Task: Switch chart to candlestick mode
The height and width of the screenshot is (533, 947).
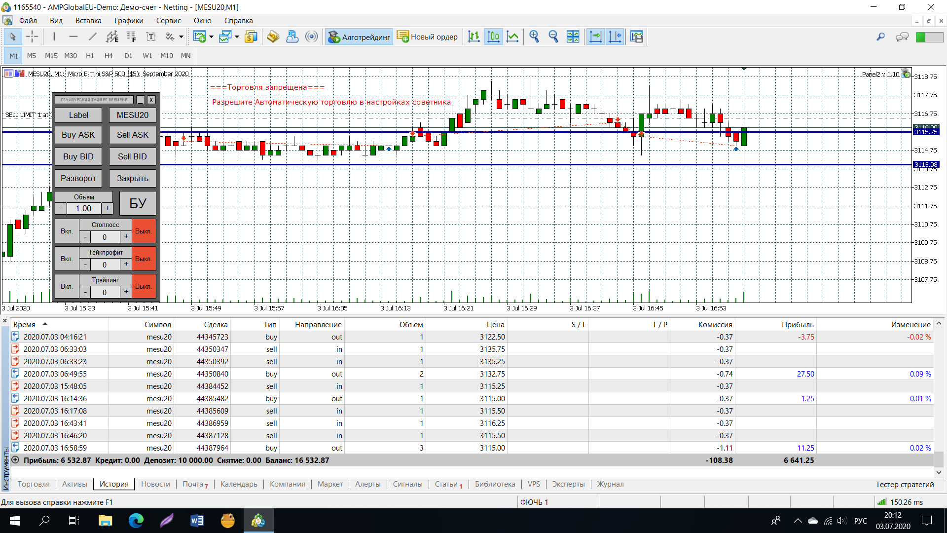Action: click(x=493, y=37)
